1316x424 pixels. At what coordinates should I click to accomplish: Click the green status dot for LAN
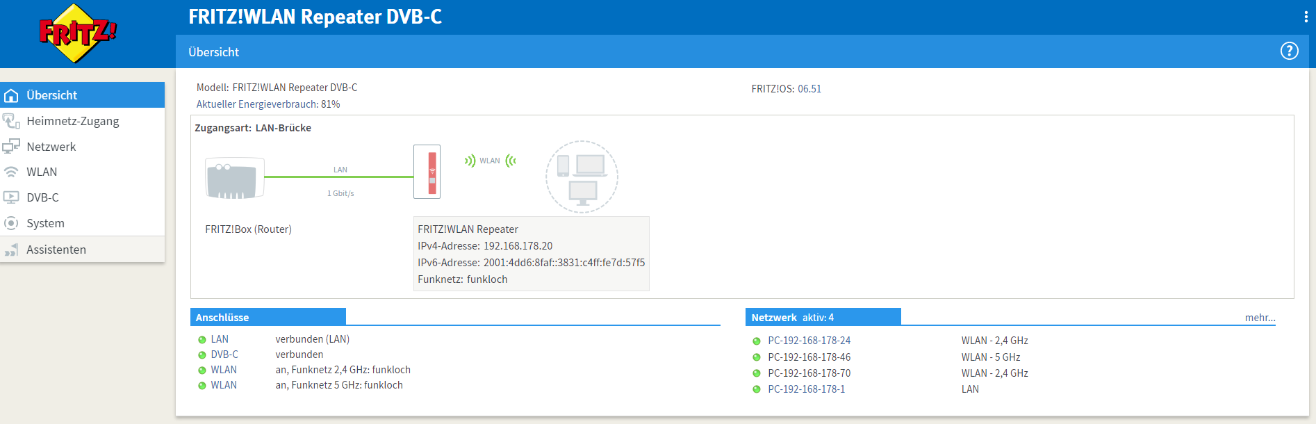202,340
